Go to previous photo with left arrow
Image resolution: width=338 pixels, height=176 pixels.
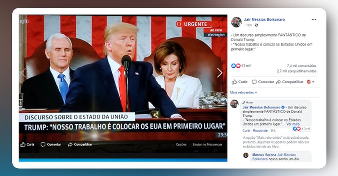click(23, 72)
